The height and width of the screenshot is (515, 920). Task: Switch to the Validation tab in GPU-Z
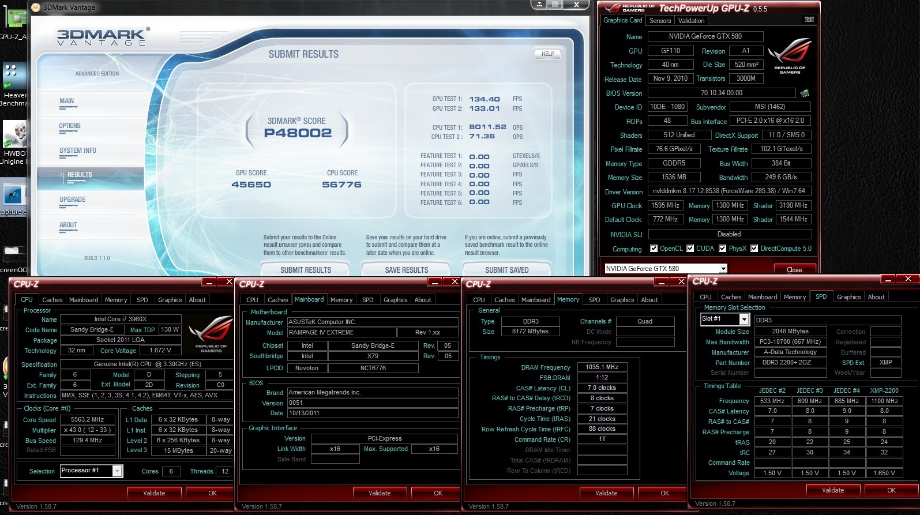pyautogui.click(x=691, y=21)
